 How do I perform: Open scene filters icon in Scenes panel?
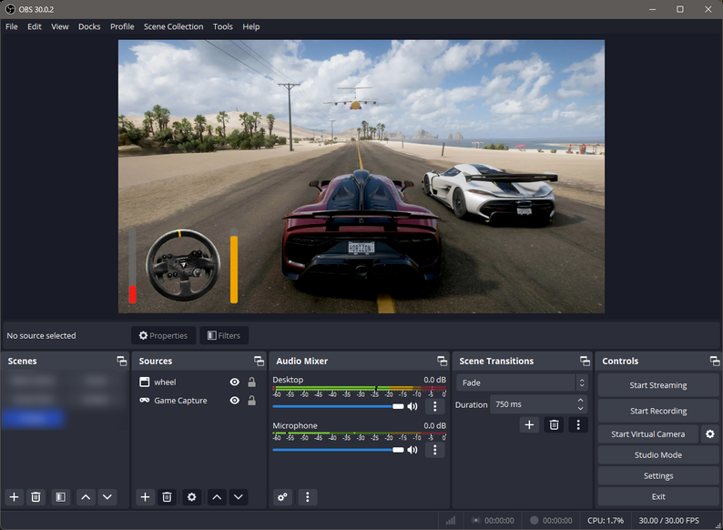pyautogui.click(x=60, y=497)
